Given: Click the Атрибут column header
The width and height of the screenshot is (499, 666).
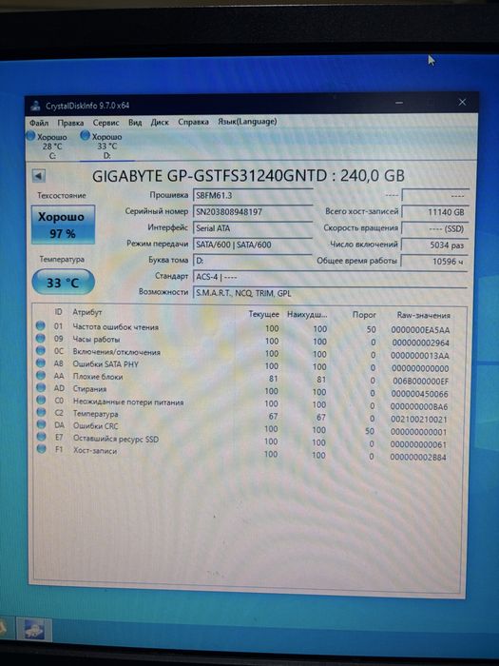Looking at the screenshot, I should click(x=87, y=312).
